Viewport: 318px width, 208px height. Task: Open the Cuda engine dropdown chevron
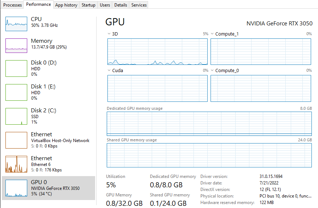(x=109, y=71)
